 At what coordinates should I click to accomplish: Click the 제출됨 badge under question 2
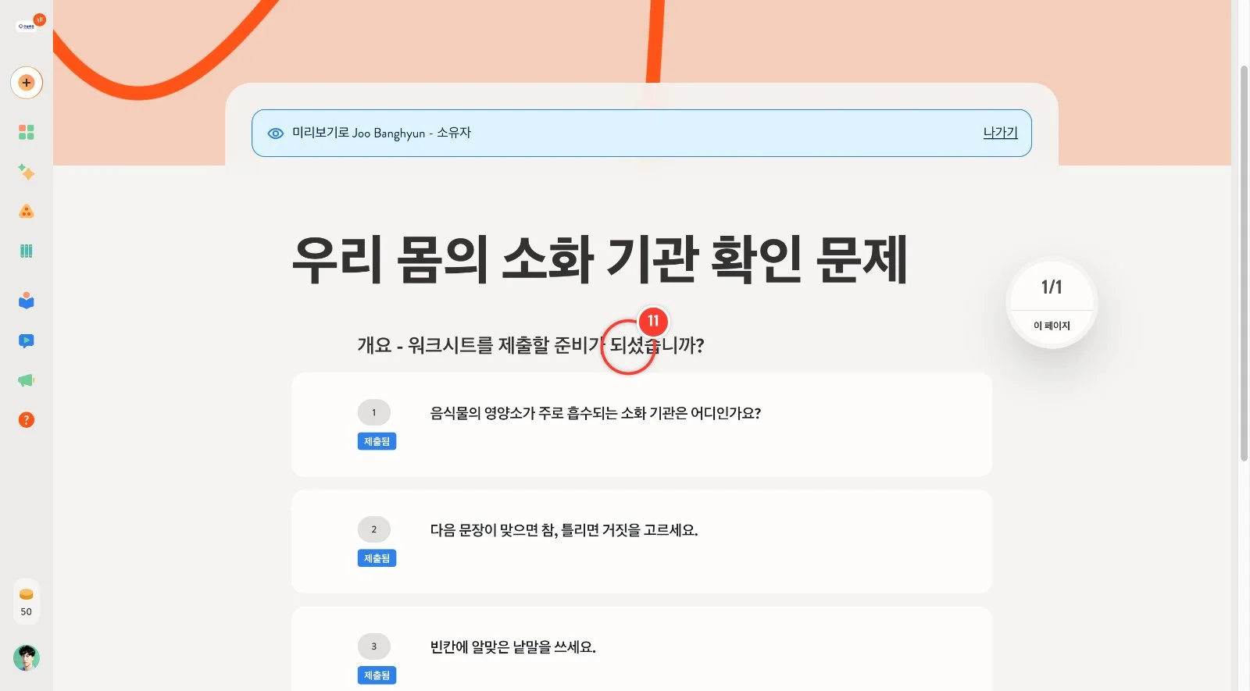tap(377, 558)
